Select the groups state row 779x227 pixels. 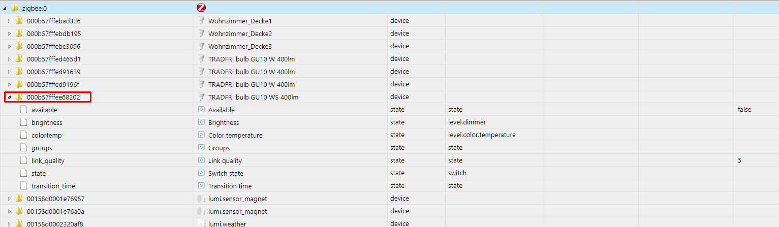[389, 148]
